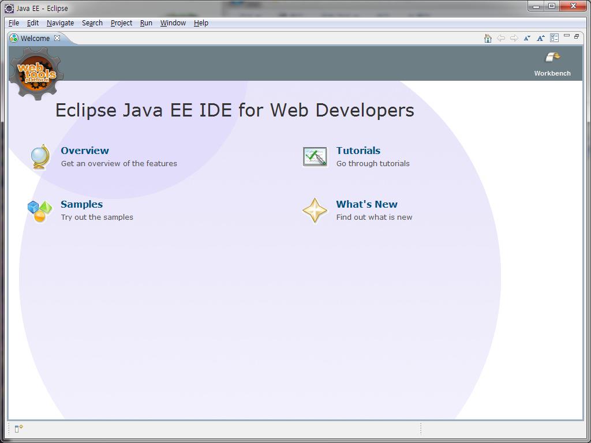Go to Workbench via arrow icon
The image size is (591, 443).
(x=552, y=57)
